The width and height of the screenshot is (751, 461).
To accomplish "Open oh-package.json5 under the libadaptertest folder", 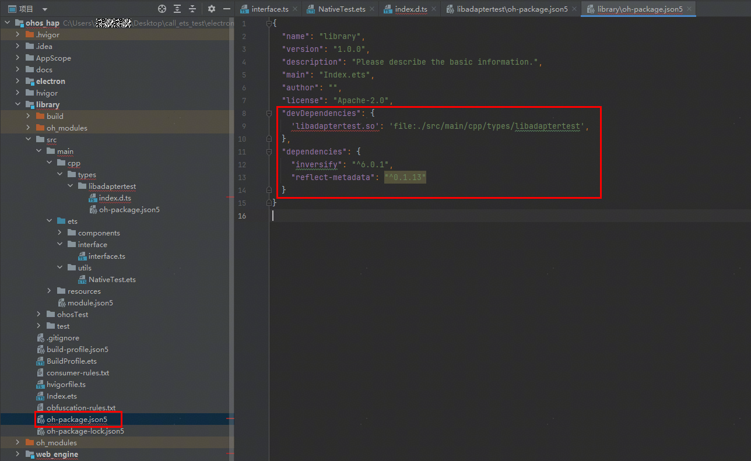I will point(129,210).
